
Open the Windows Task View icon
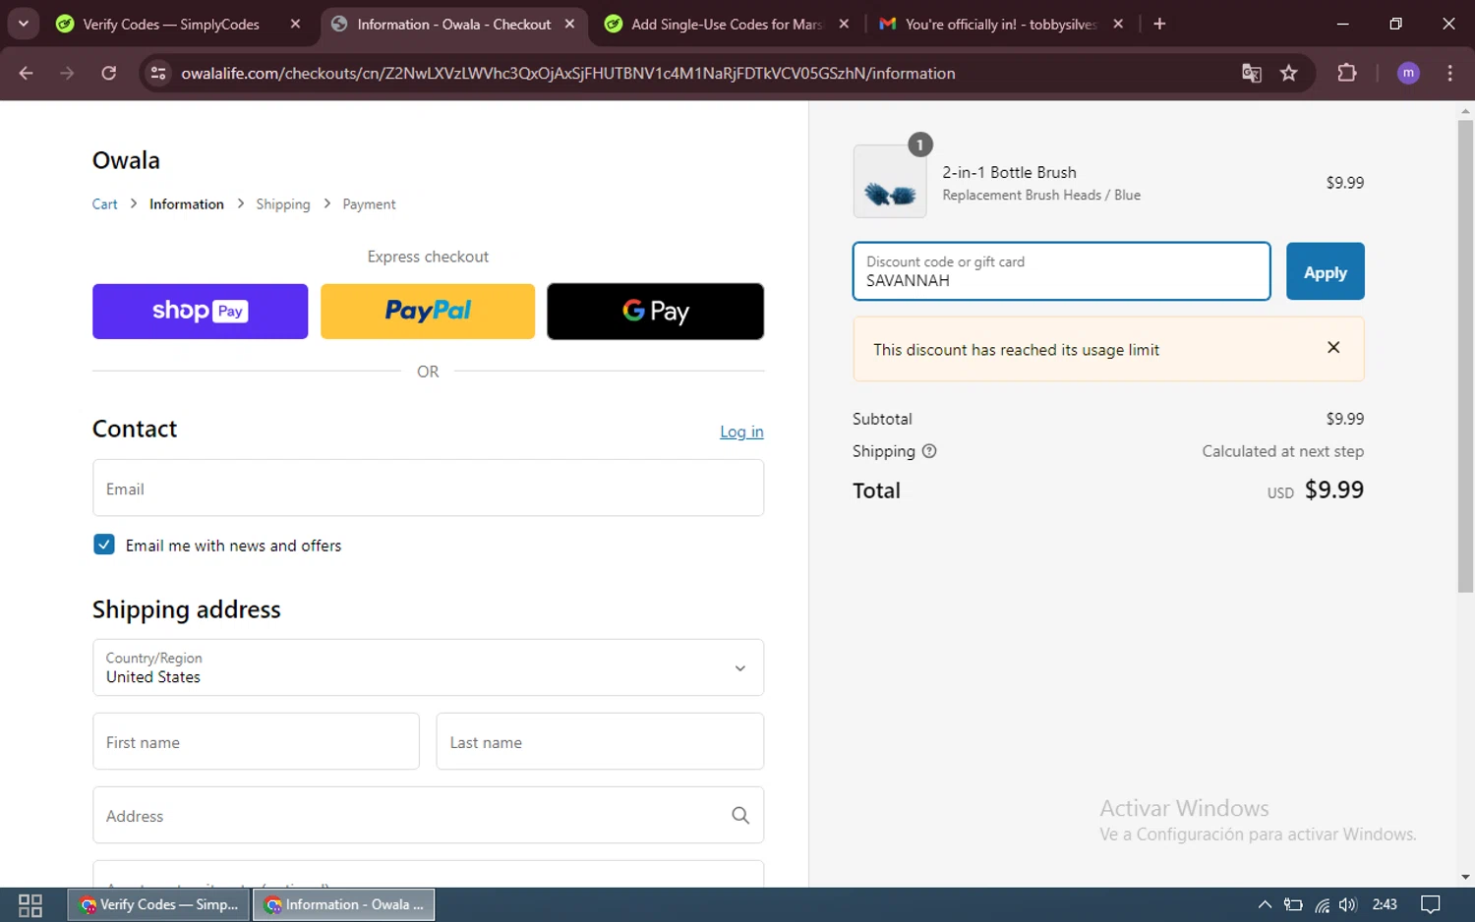(30, 904)
